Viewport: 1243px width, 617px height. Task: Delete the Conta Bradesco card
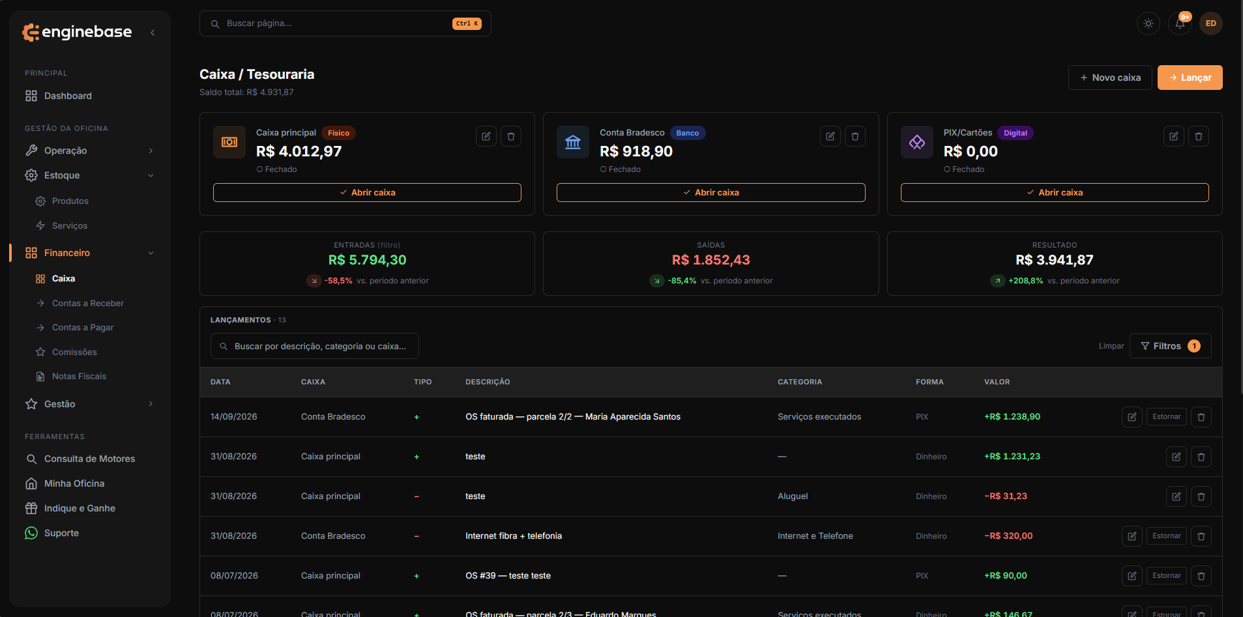click(x=855, y=136)
